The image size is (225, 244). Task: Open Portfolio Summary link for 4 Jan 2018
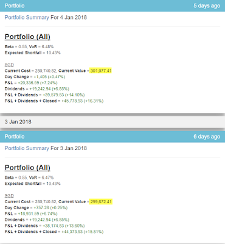[27, 18]
